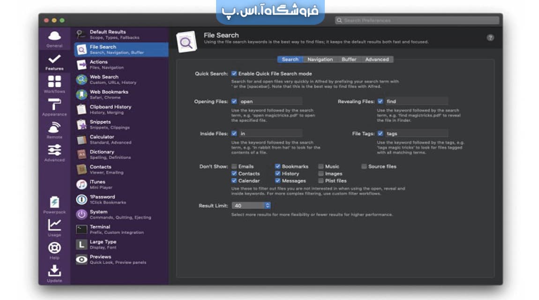Open the Result Limit dropdown
The image size is (539, 300).
(251, 205)
